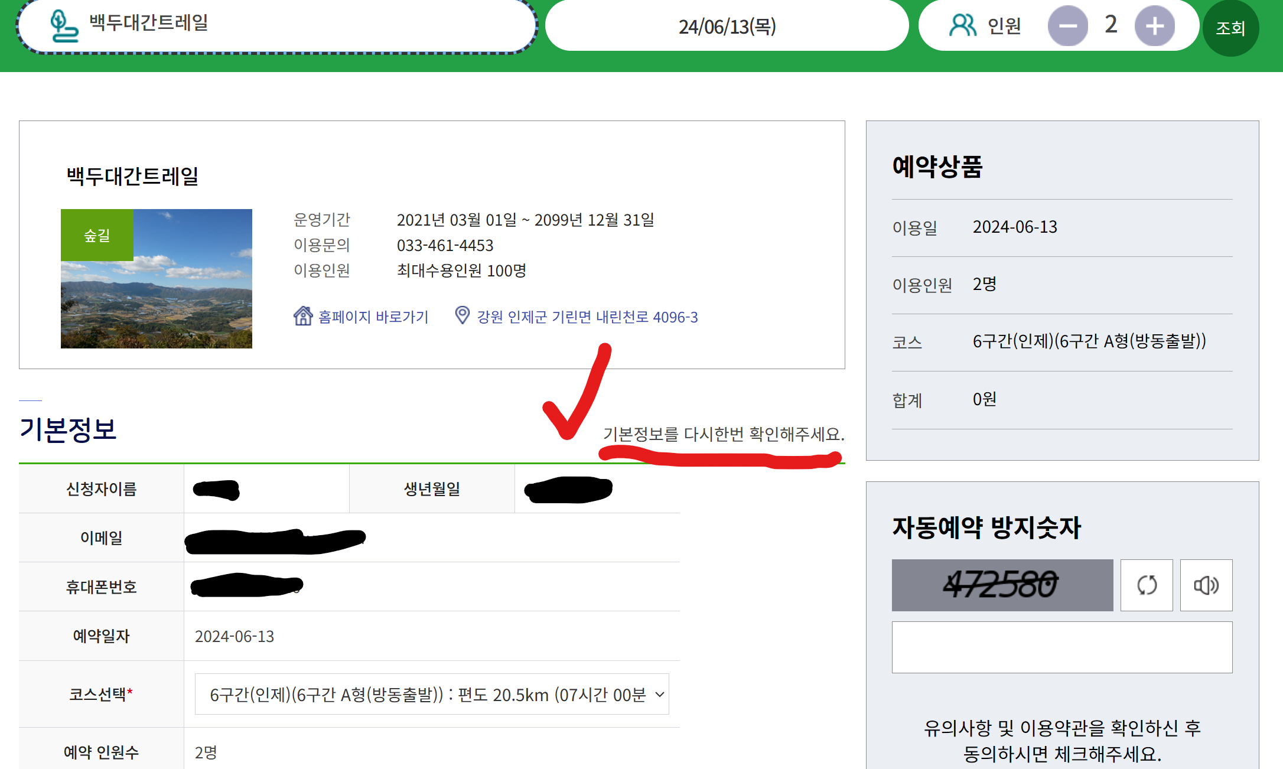Open the 홈페이지 바로가기 link
This screenshot has height=769, width=1283.
click(x=373, y=317)
